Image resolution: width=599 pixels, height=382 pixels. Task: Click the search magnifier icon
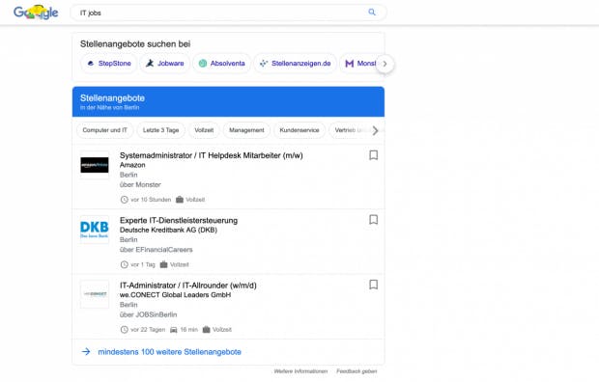point(372,13)
